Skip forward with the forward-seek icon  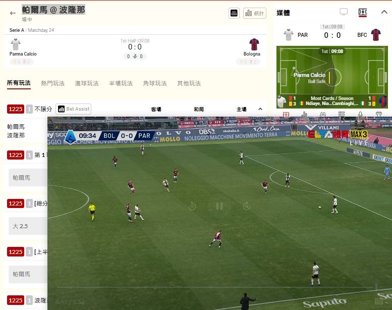coord(247,206)
